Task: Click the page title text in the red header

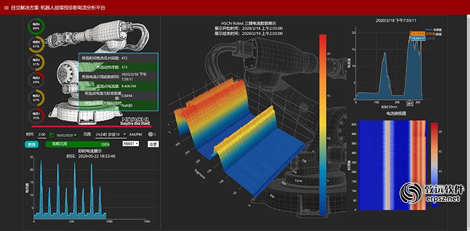Action: pos(58,8)
